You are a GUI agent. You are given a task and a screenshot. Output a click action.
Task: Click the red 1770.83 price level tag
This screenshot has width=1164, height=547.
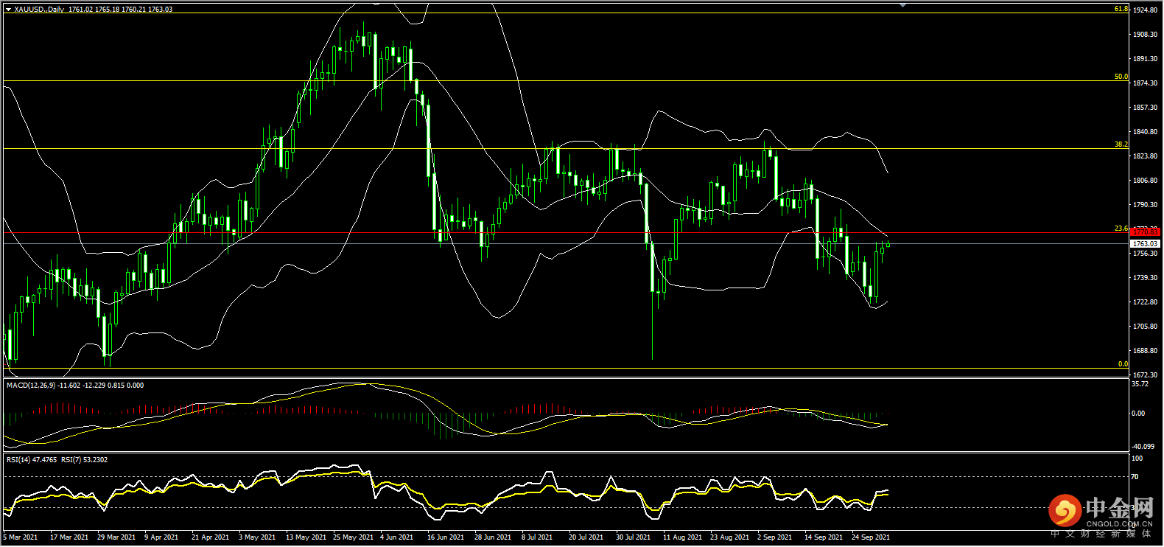1146,232
